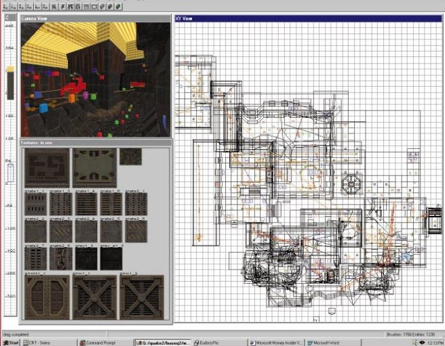Select the texture labeled grate1_3
Viewport: 445px width, 346px height.
tap(61, 204)
